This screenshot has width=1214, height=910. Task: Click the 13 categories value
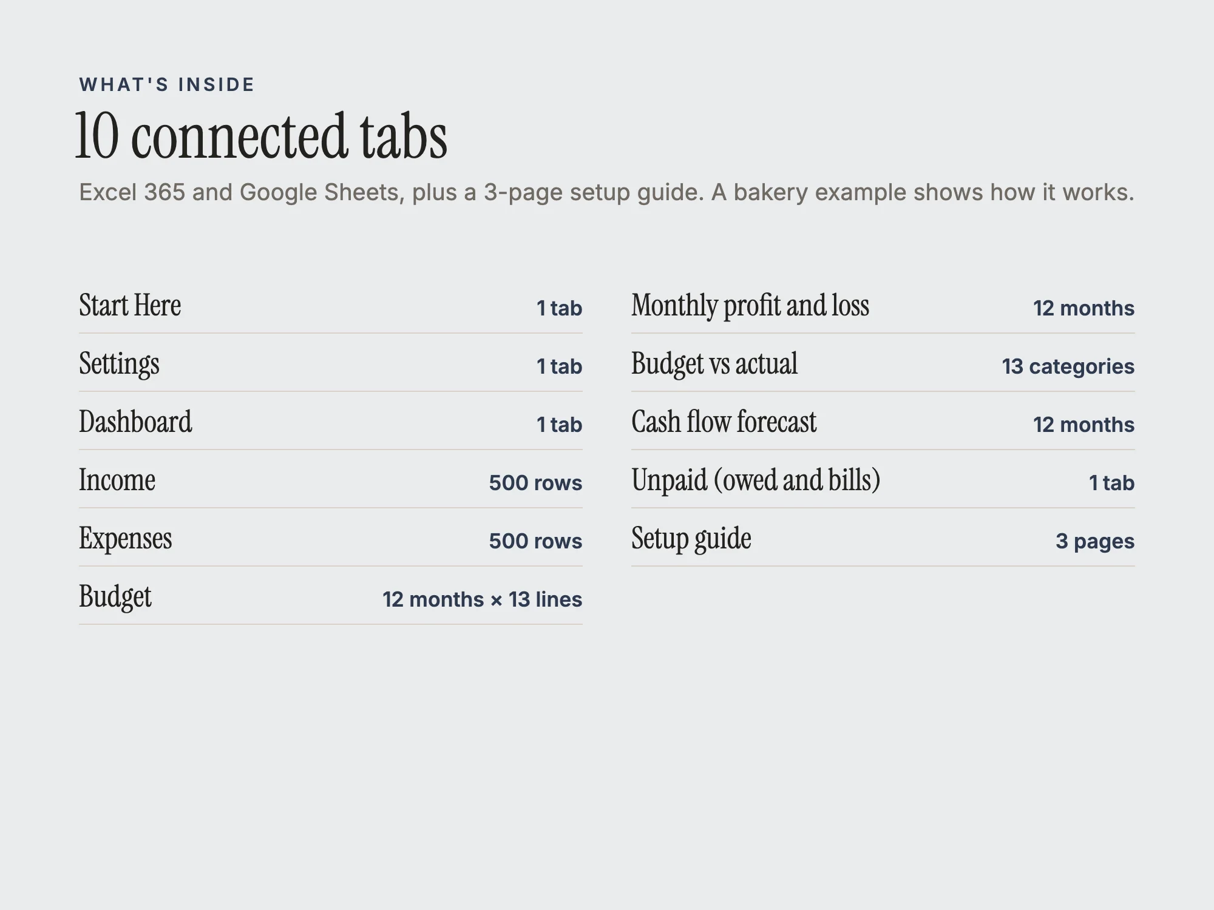pyautogui.click(x=1068, y=366)
